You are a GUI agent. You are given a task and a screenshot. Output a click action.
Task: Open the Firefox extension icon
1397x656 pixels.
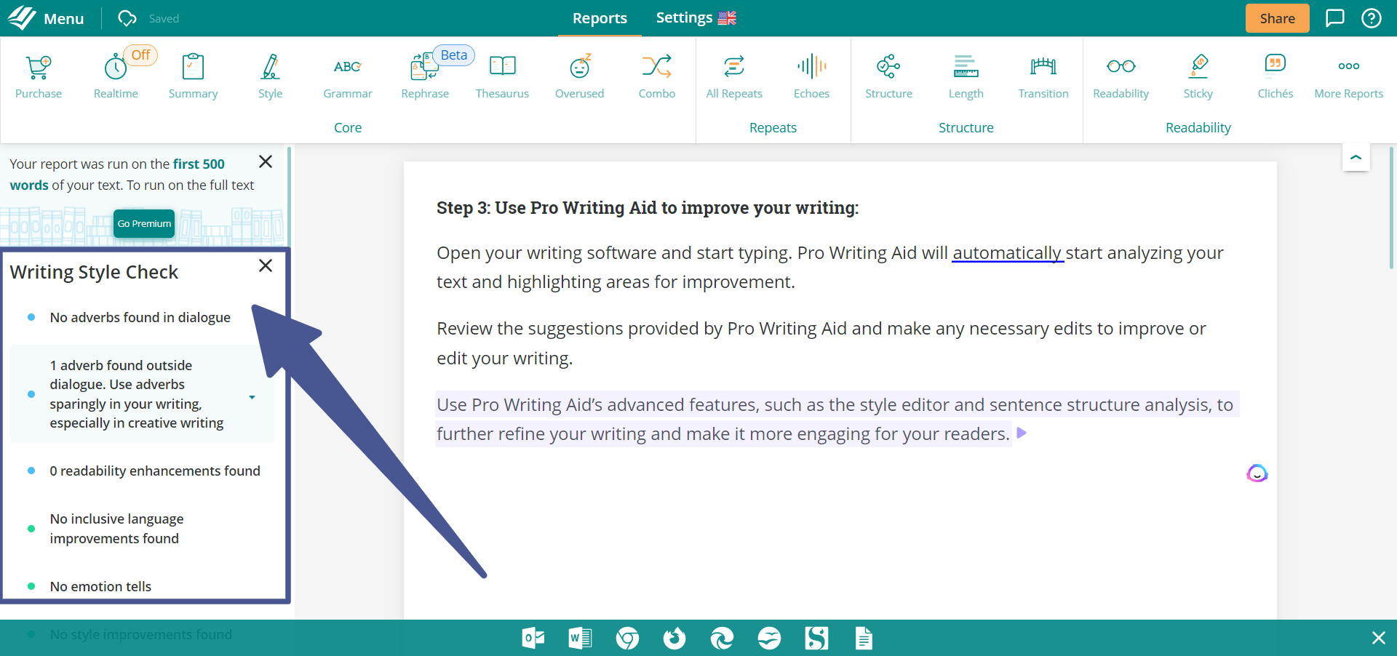[674, 638]
